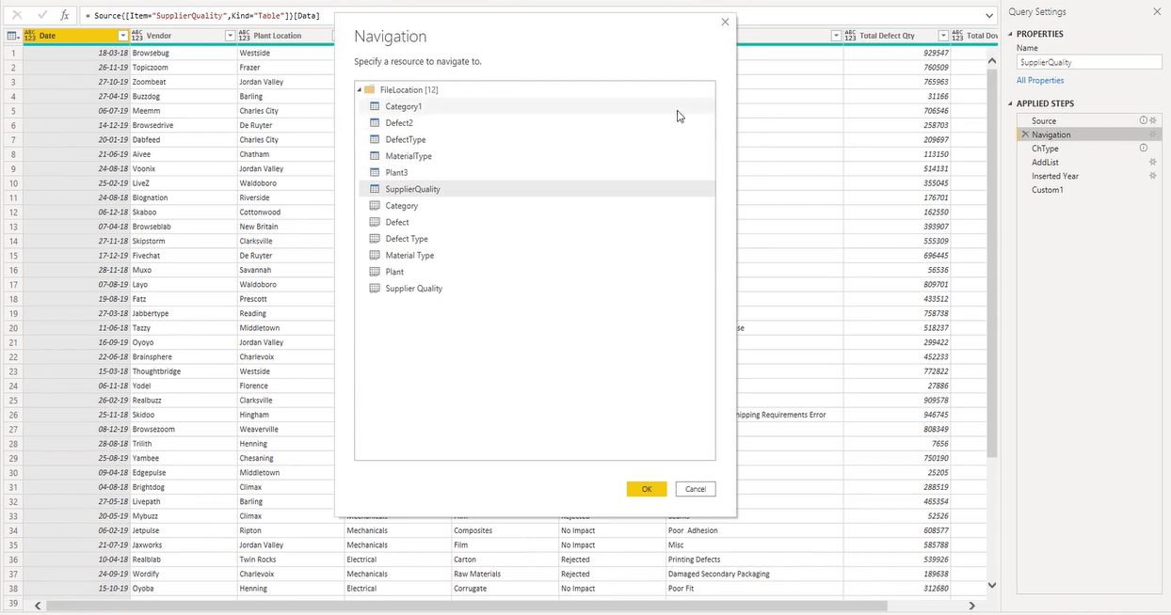The height and width of the screenshot is (615, 1171).
Task: Click the FileLocation folder icon
Action: click(x=370, y=89)
